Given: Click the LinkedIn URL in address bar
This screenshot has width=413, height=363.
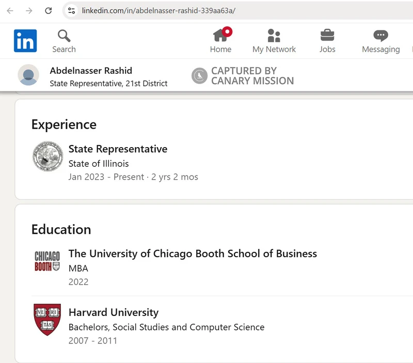Looking at the screenshot, I should coord(158,10).
